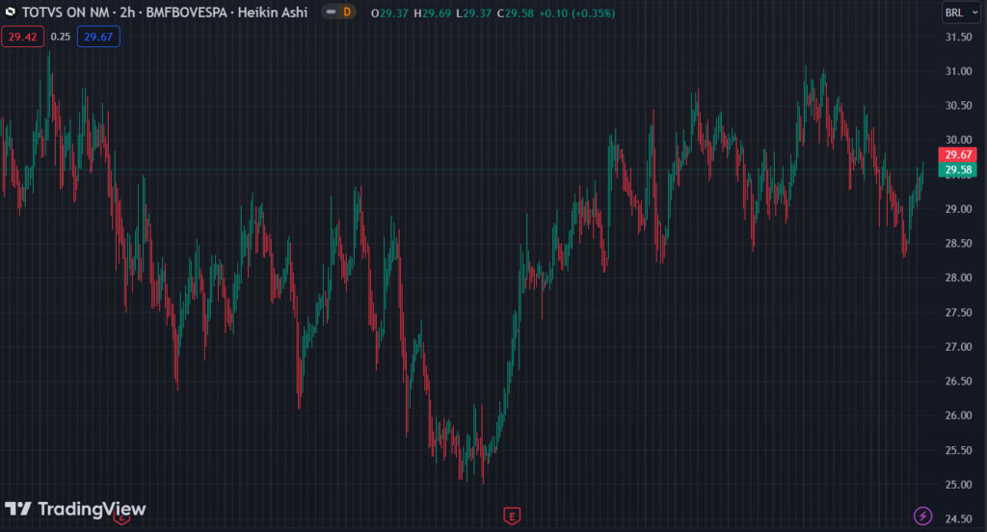Image resolution: width=987 pixels, height=532 pixels.
Task: Click the 31.50 price scale label
Action: pyautogui.click(x=959, y=38)
